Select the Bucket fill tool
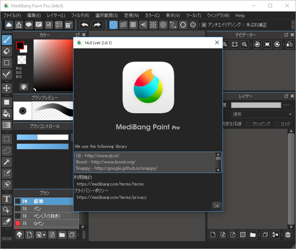This screenshot has height=249, width=296. 7,114
